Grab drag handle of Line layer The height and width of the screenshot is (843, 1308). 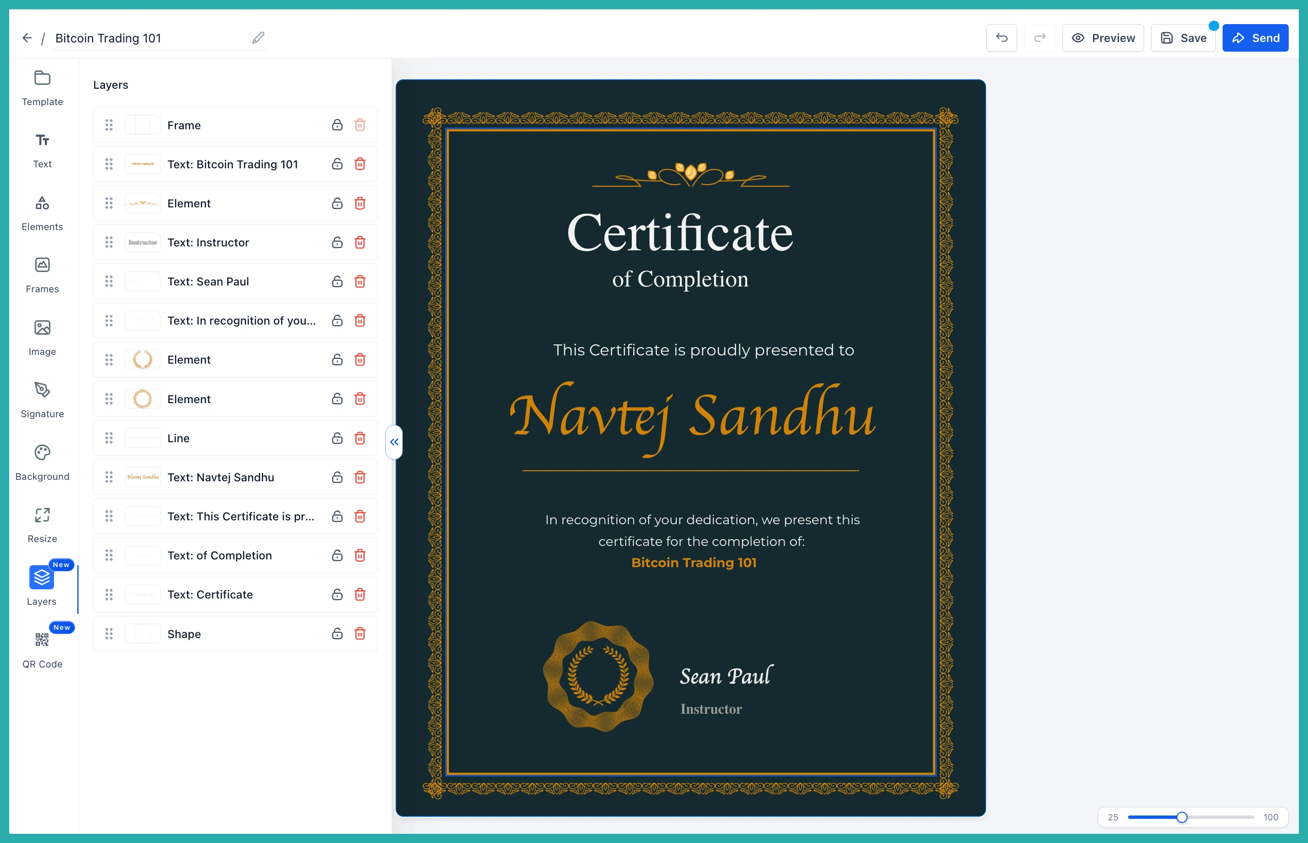point(109,438)
